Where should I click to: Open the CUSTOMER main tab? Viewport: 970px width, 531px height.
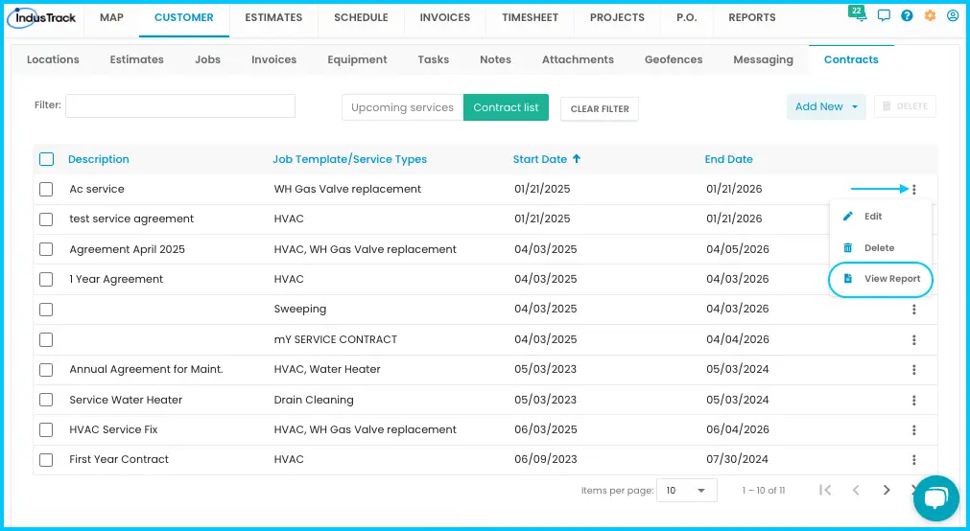pyautogui.click(x=183, y=17)
